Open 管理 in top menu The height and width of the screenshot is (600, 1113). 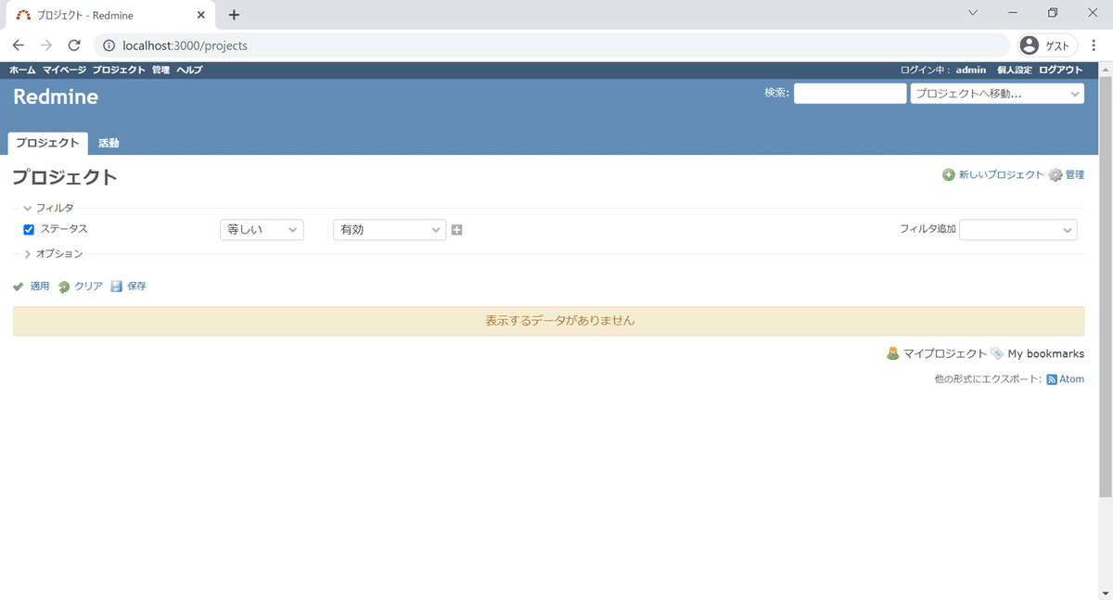(x=161, y=70)
